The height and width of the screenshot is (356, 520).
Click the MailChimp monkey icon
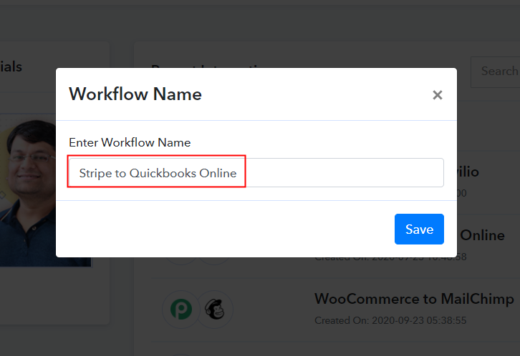tap(215, 310)
